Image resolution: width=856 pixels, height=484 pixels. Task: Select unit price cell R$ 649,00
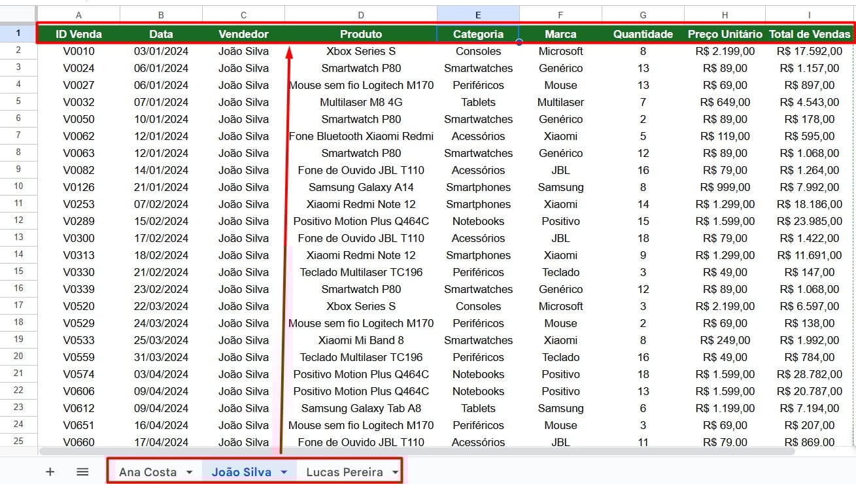[x=725, y=102]
